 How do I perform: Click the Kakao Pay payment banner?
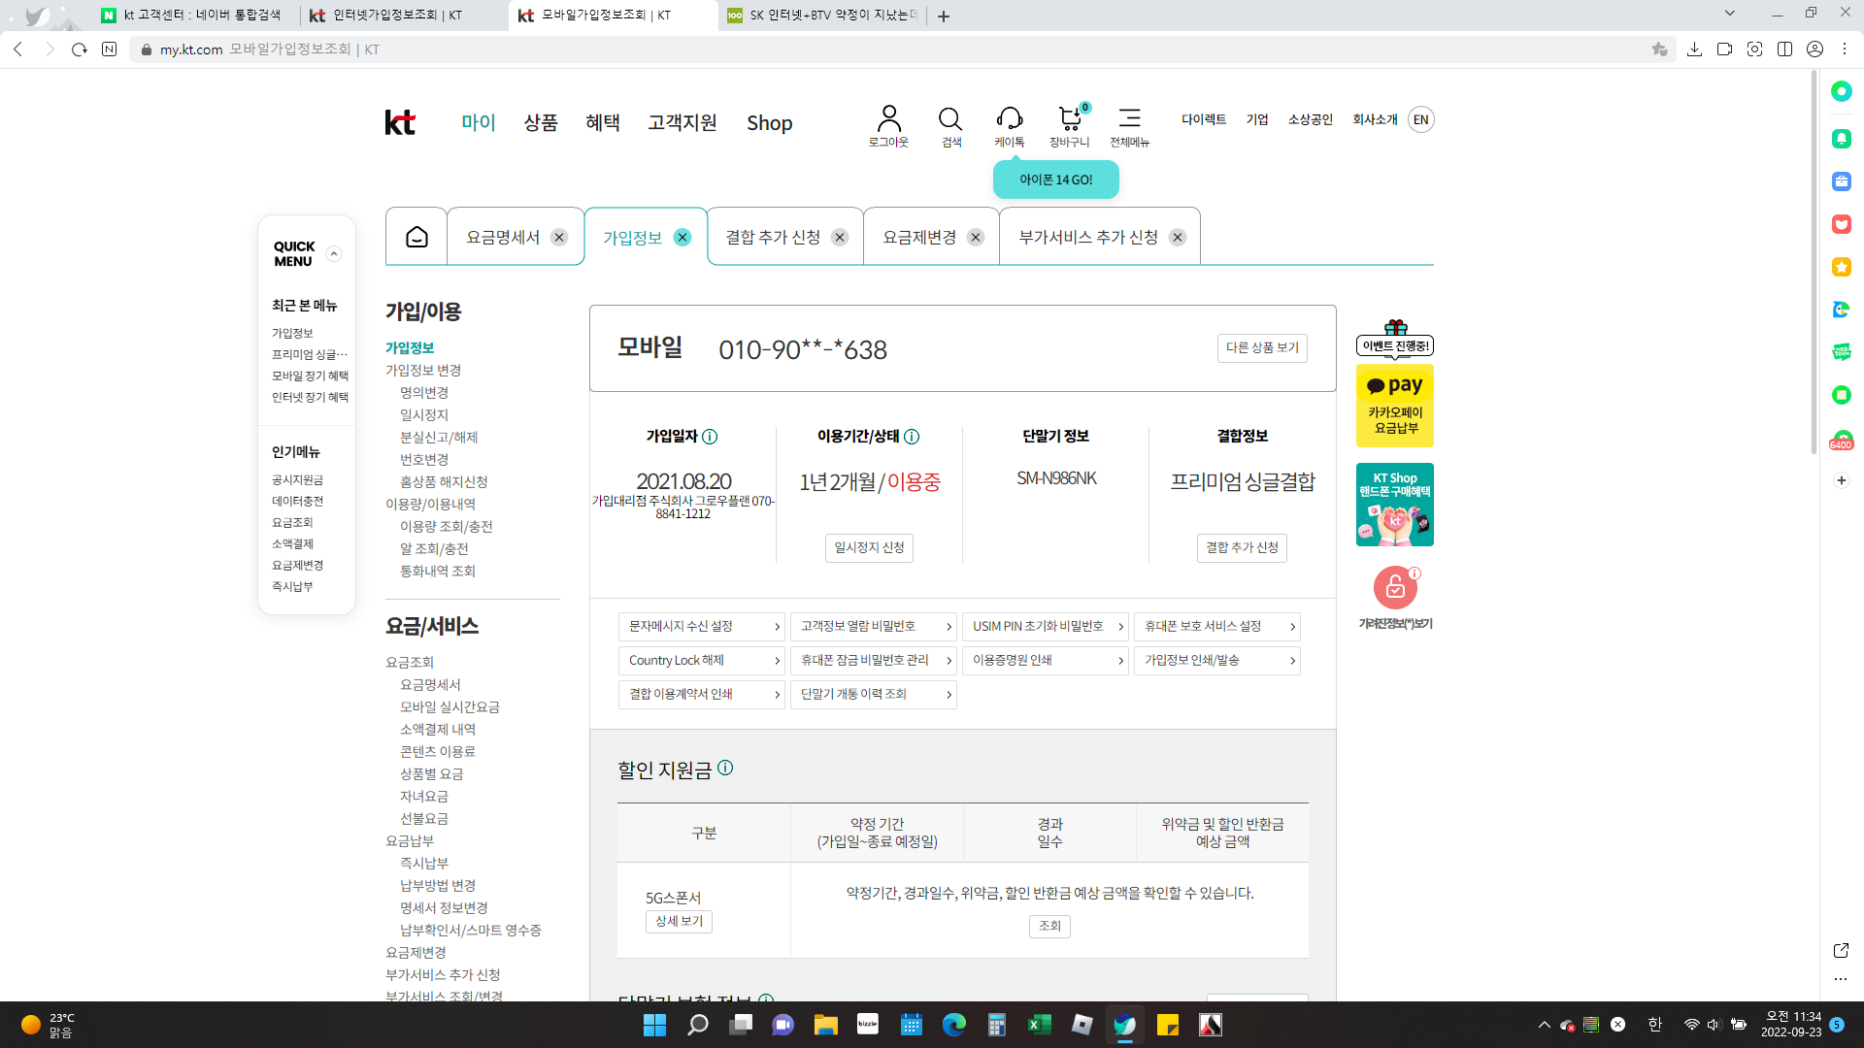coord(1395,406)
